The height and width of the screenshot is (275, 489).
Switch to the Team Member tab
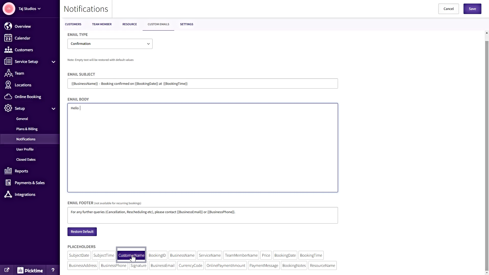[102, 24]
